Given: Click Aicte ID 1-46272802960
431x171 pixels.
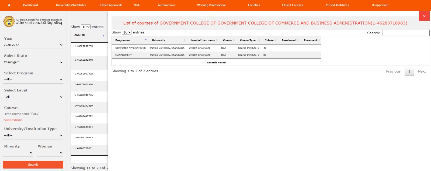Looking at the screenshot, I should point(84,84).
